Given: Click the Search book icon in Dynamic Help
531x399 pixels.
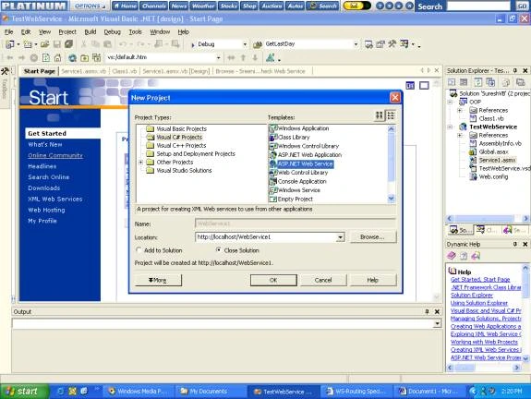Looking at the screenshot, I should pos(476,256).
